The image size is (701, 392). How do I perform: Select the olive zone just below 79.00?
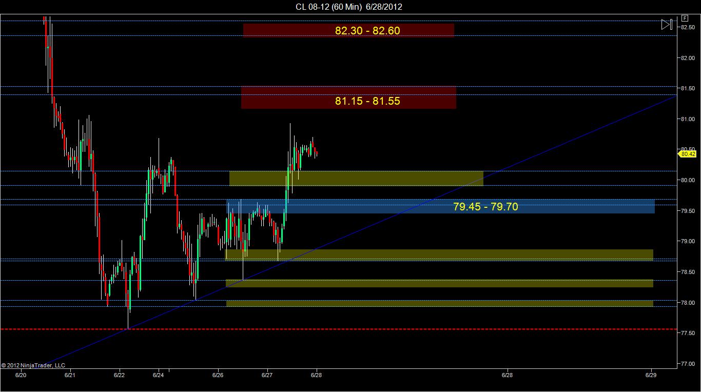point(439,255)
